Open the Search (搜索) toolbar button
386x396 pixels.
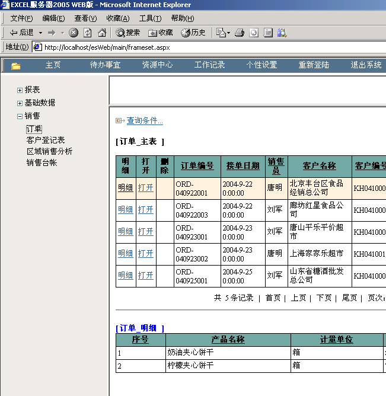point(127,33)
